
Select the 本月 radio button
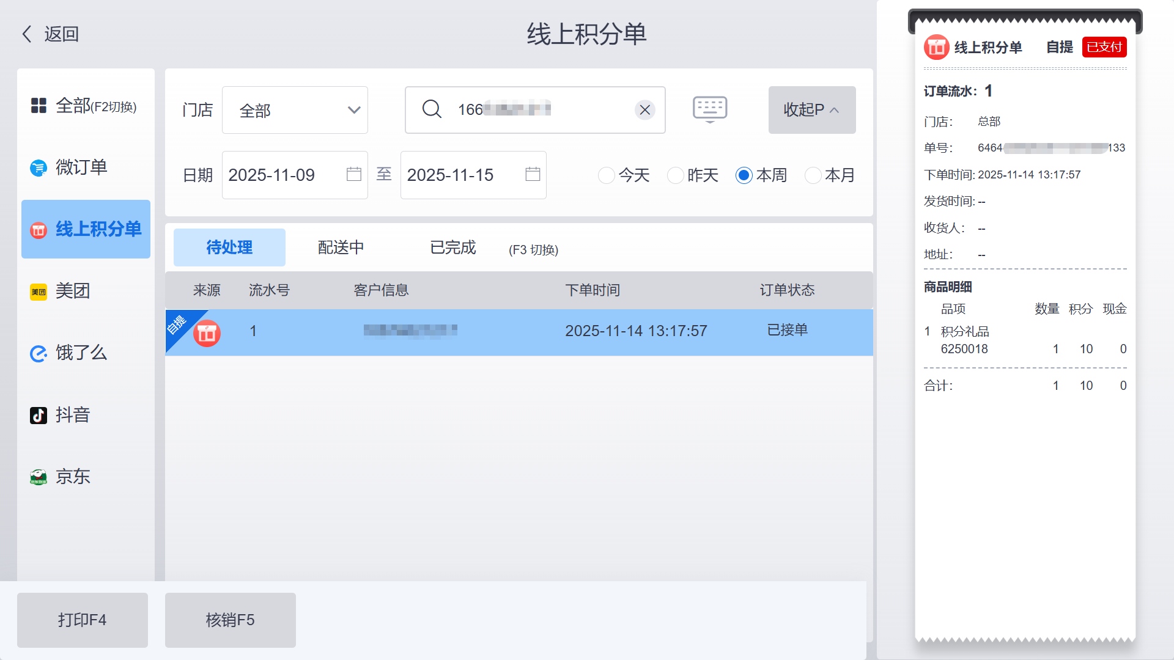[x=813, y=175]
